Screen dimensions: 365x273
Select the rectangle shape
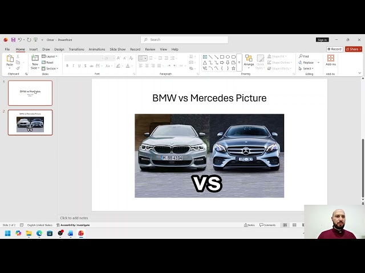222,57
